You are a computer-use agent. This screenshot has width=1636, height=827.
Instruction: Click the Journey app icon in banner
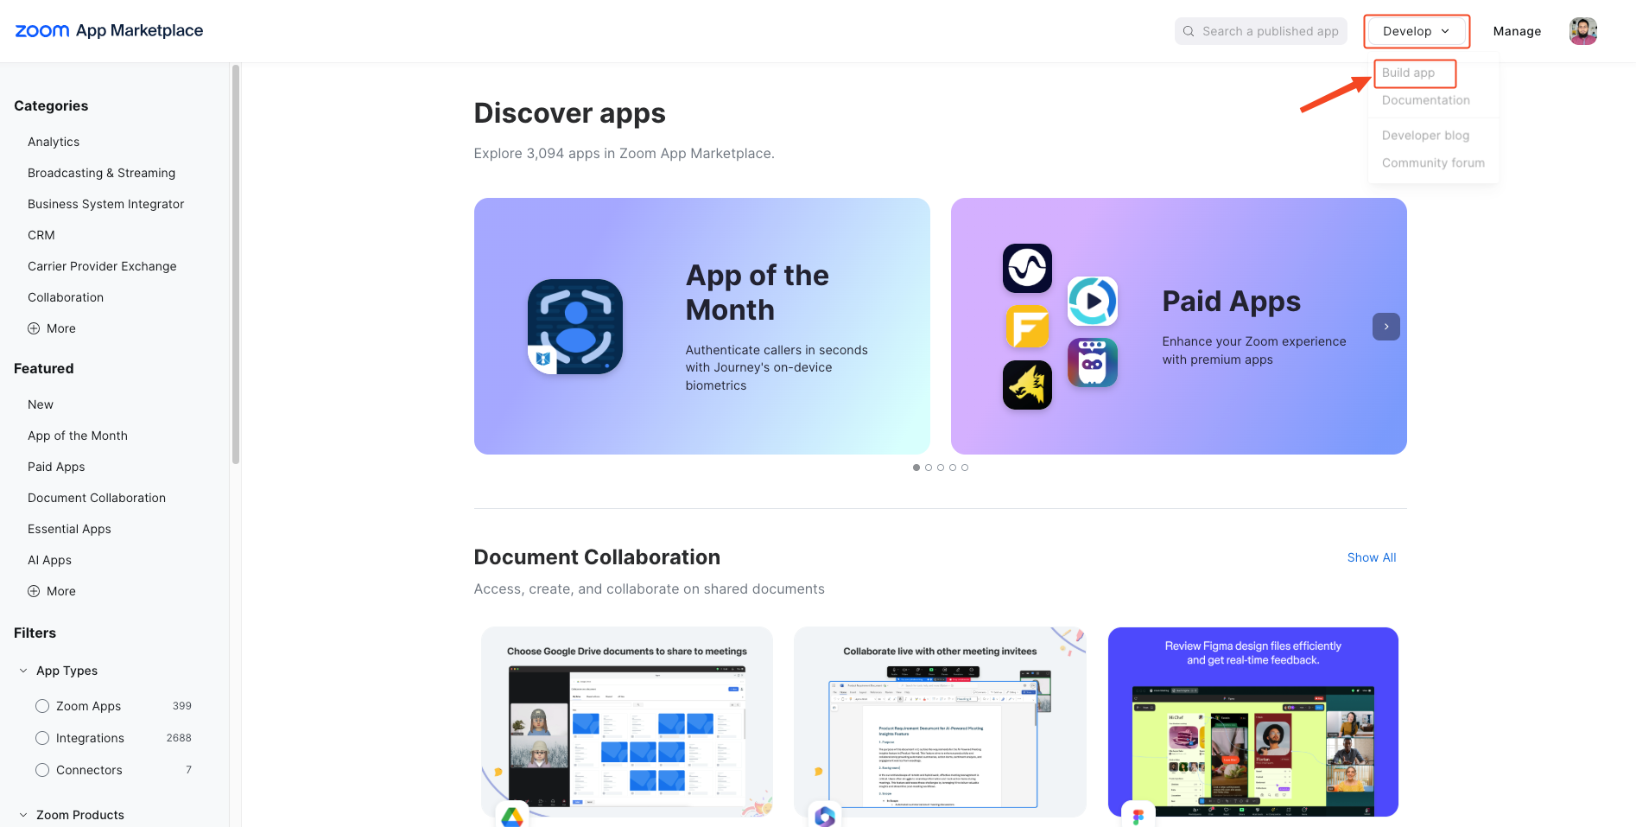click(575, 327)
